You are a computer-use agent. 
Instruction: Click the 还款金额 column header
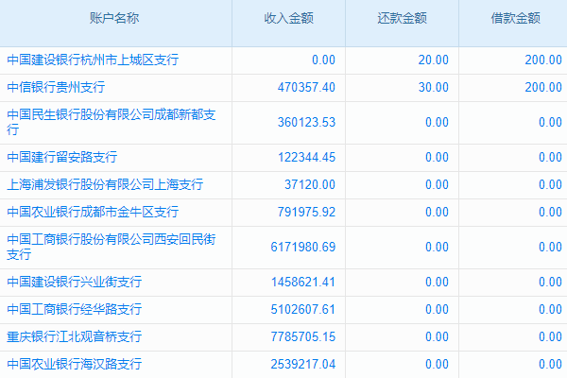402,18
